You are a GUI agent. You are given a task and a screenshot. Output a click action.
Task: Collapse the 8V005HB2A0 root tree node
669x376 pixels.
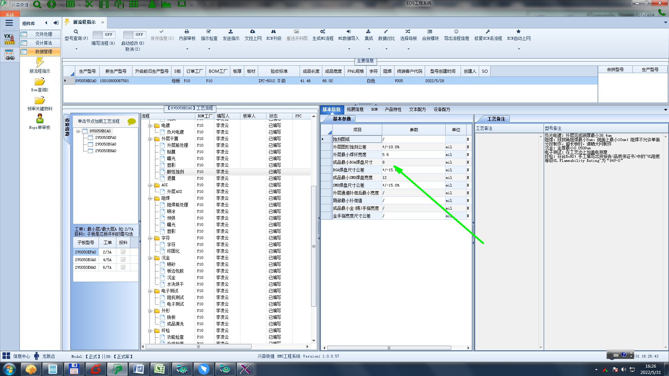(78, 131)
